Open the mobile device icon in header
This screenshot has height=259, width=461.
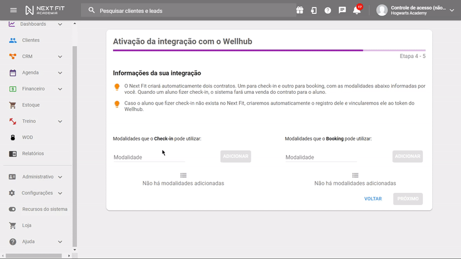coord(313,10)
